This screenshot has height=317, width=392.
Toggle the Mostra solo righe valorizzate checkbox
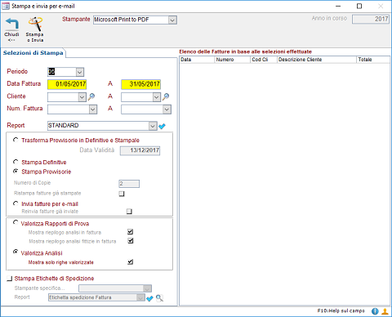[131, 262]
